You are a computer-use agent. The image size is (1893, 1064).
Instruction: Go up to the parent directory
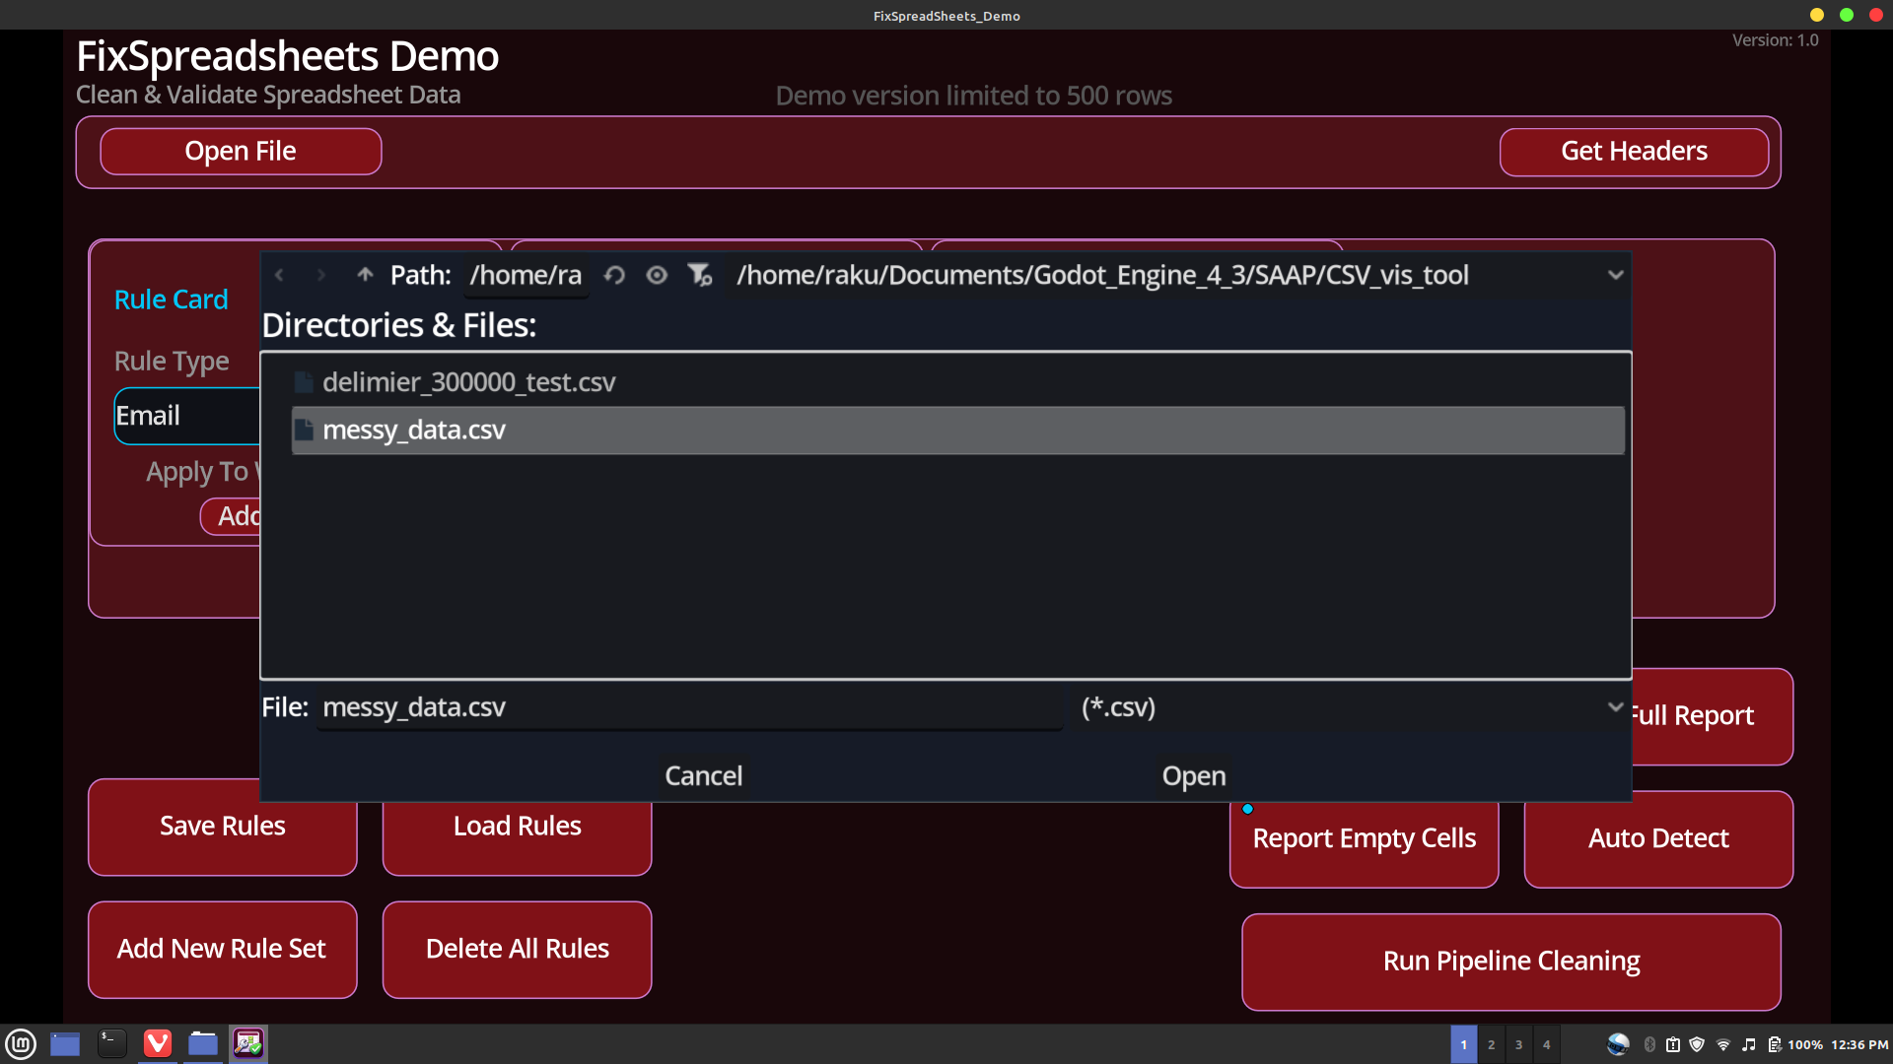[365, 275]
